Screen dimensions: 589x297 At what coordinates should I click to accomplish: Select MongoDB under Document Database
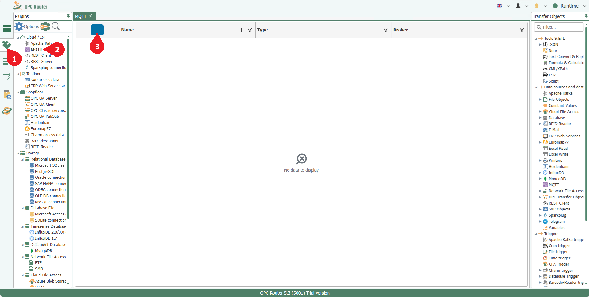43,251
